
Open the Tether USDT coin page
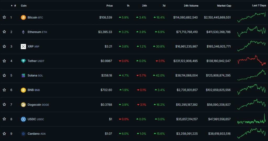click(x=36, y=61)
